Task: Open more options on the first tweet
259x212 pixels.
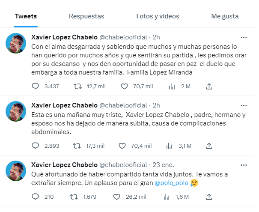Action: pyautogui.click(x=243, y=37)
